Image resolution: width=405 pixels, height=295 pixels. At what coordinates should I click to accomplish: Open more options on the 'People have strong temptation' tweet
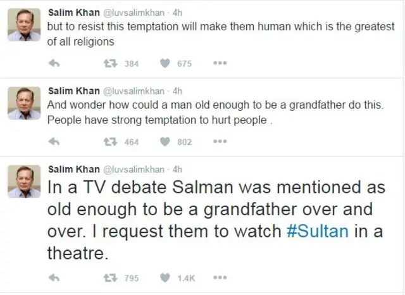tap(220, 142)
